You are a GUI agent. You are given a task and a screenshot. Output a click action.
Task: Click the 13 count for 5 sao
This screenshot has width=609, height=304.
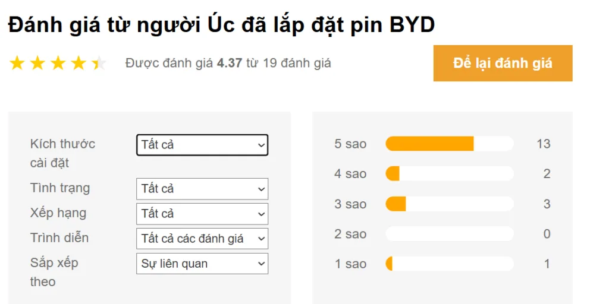pyautogui.click(x=543, y=144)
